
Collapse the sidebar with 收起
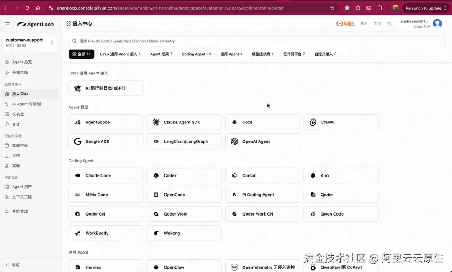tap(13, 265)
